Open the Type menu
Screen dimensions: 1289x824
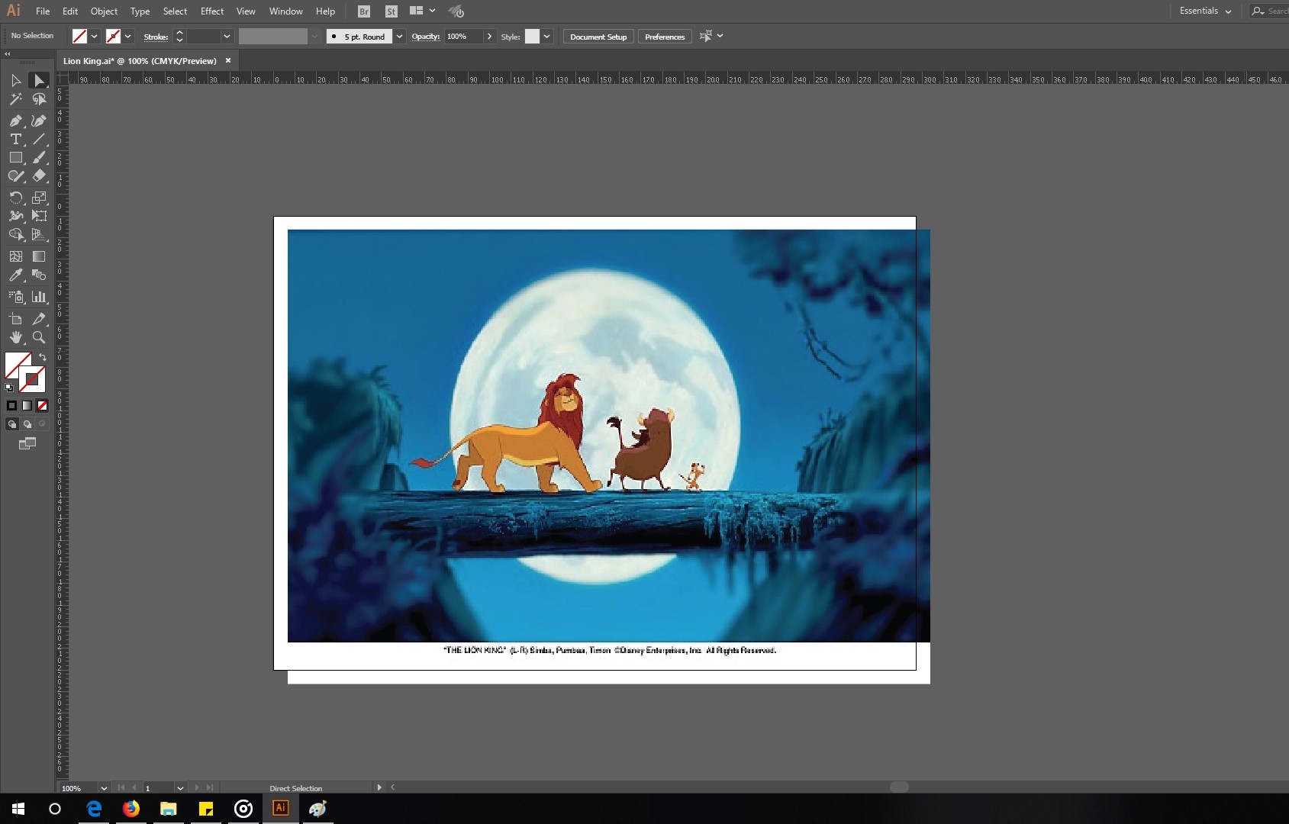pos(140,11)
